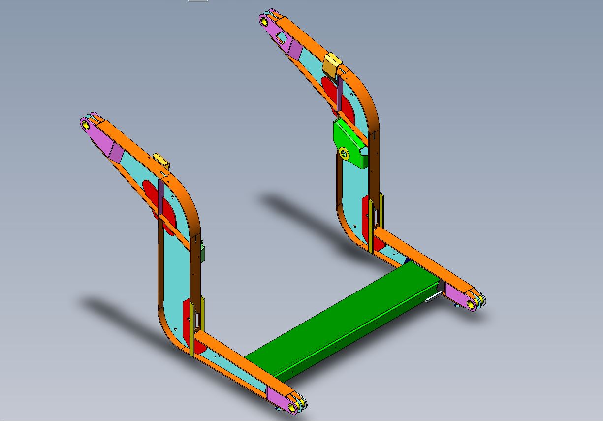Viewport: 603px width, 421px height.
Task: Click the white pin beside the green beam
Action: 434,297
